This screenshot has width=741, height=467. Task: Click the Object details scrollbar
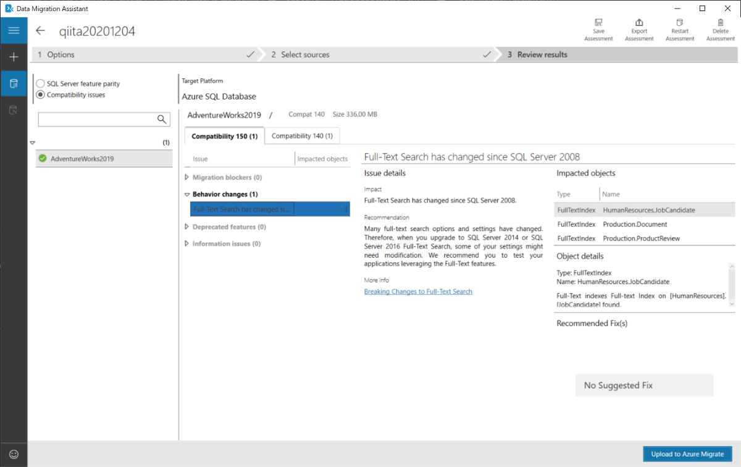(732, 285)
